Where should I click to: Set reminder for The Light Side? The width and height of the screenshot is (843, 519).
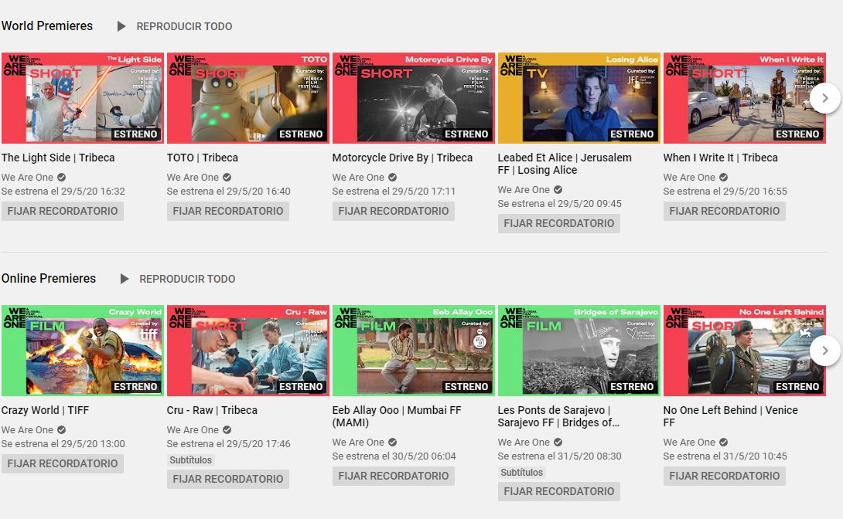[63, 211]
